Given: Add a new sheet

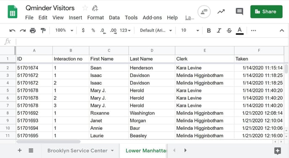Looking at the screenshot, I should (x=20, y=150).
